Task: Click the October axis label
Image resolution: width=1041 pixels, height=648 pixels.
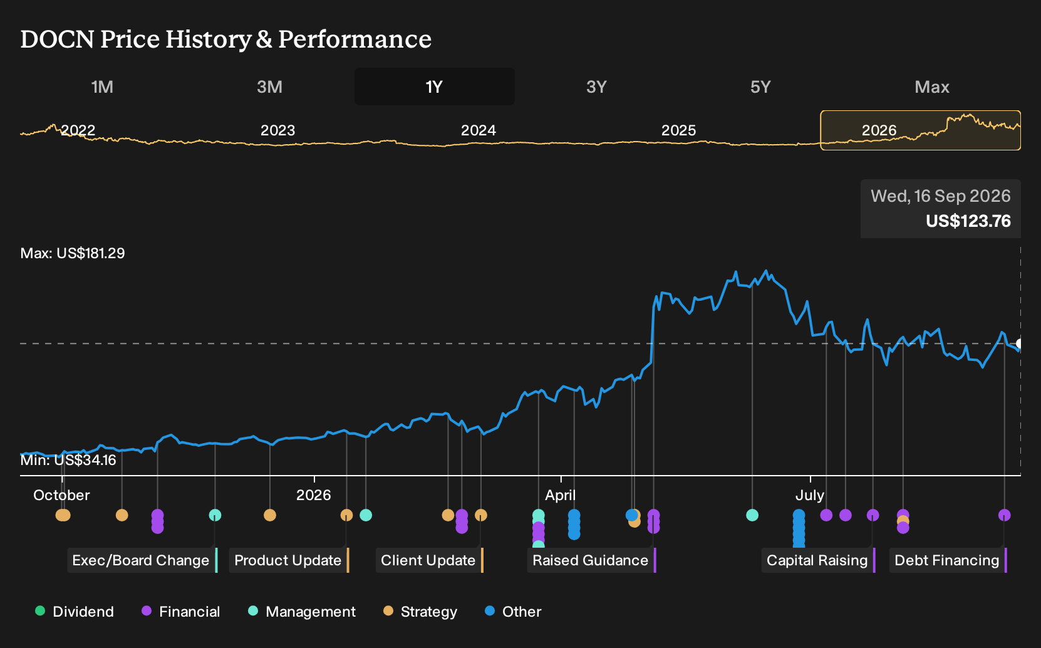Action: pos(61,495)
